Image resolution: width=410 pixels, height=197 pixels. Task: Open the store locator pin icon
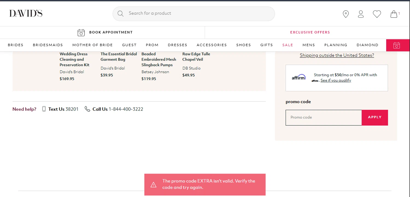(x=346, y=14)
